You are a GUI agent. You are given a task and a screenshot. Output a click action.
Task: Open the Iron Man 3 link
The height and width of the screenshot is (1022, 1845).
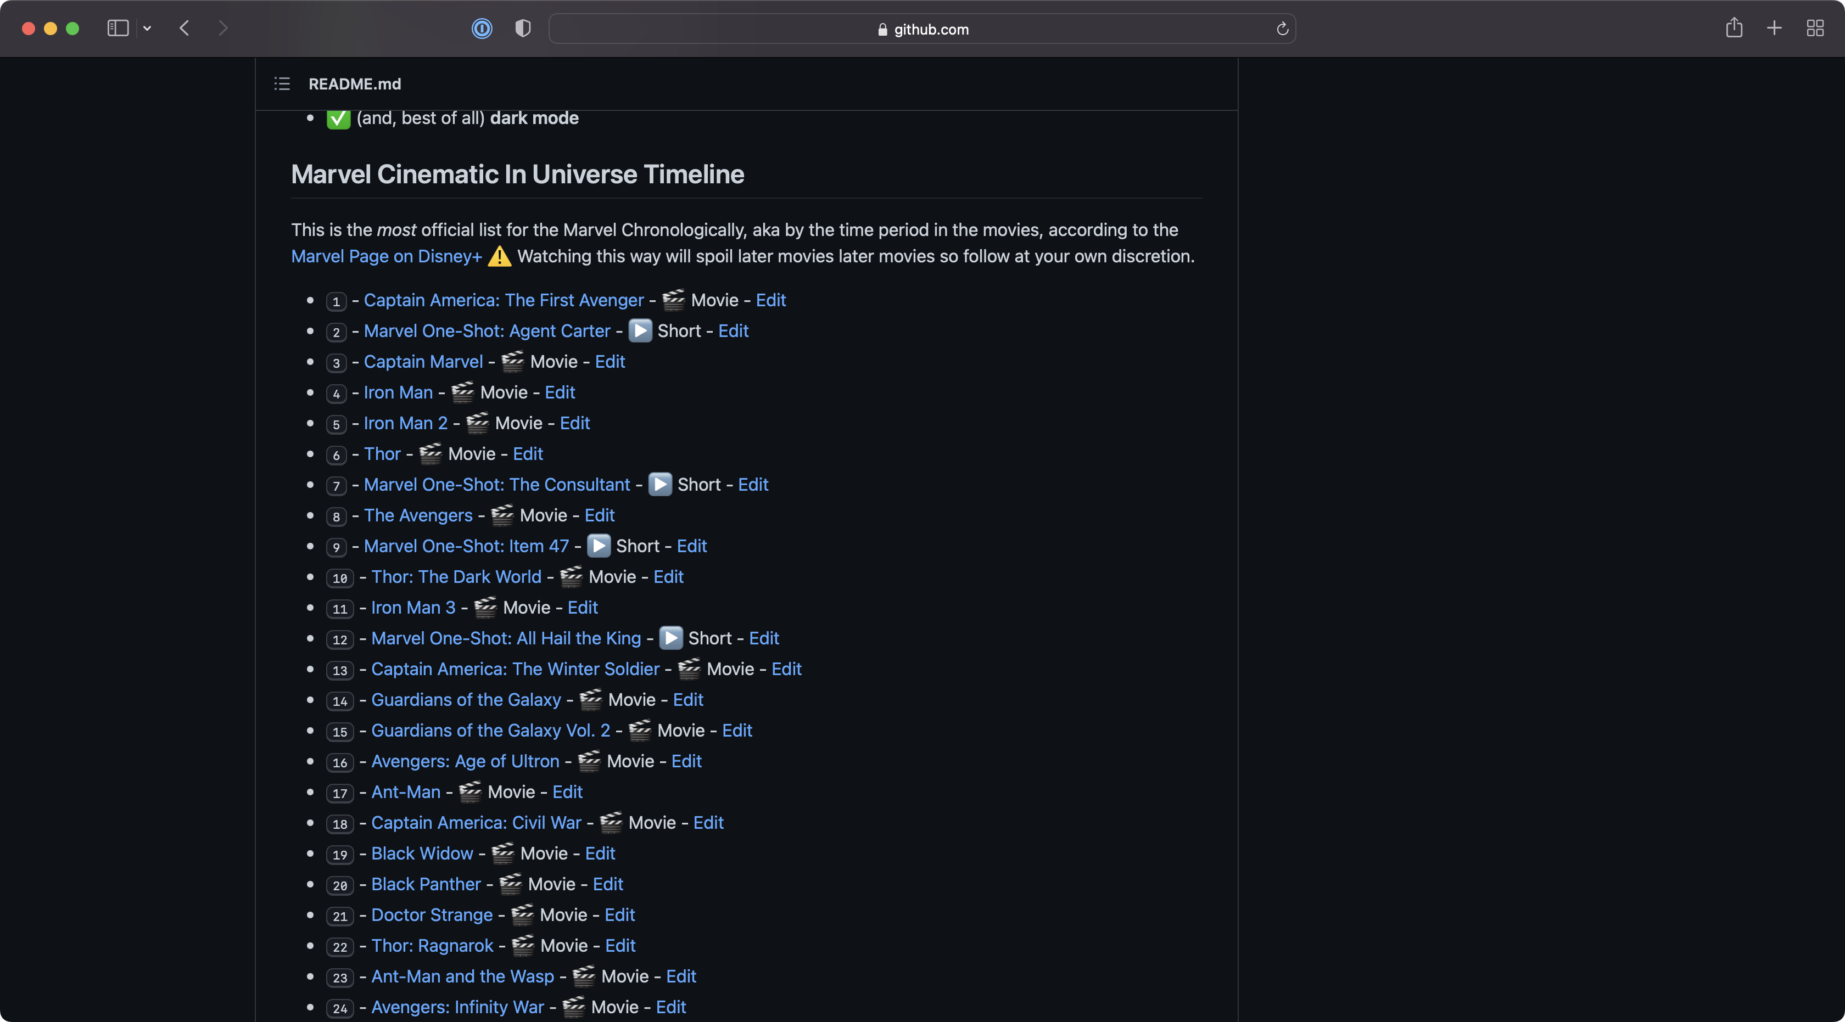pos(413,608)
